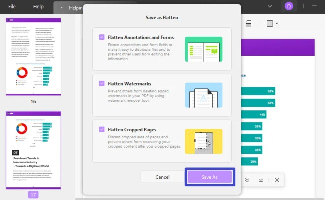Click the page number 17 label

[x=33, y=195]
